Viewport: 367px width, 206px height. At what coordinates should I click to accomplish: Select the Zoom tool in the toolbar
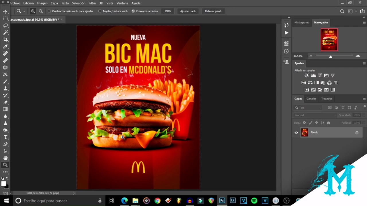(5, 165)
